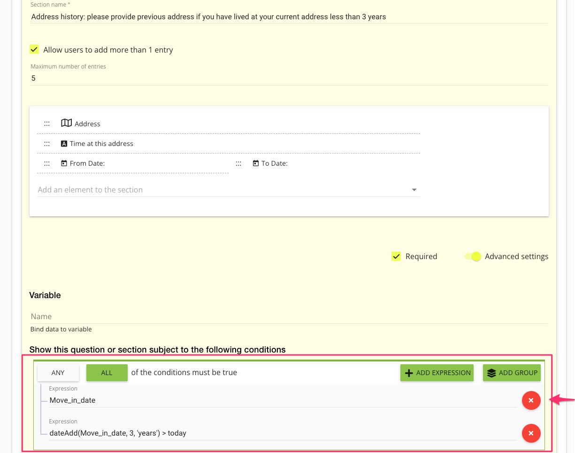Delete the Move_in_date expression with red X
The width and height of the screenshot is (575, 453).
pos(531,400)
